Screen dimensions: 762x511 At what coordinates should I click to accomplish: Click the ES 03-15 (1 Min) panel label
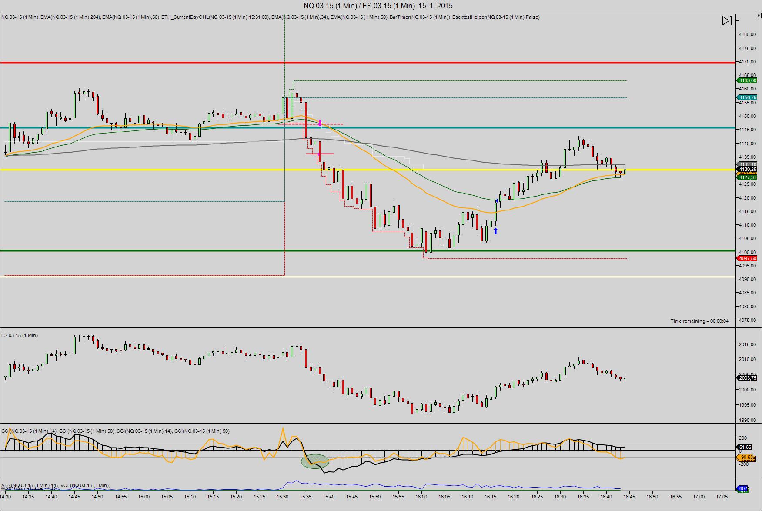pyautogui.click(x=20, y=335)
